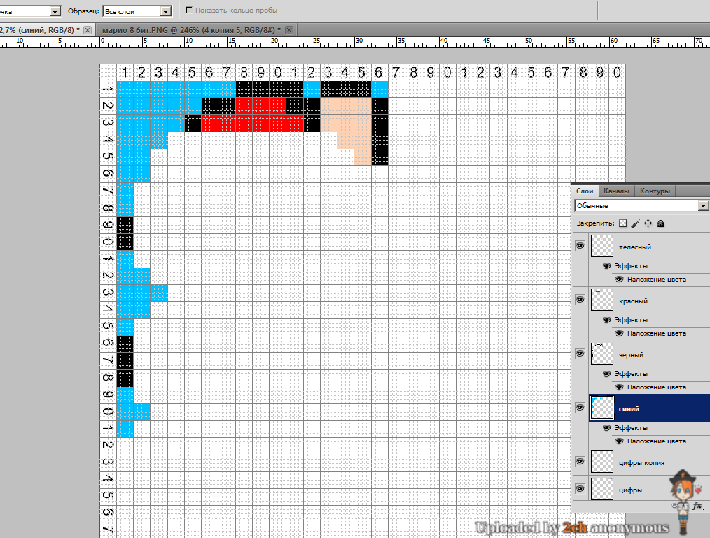Viewport: 710px width, 538px height.
Task: Toggle 'Наложение цвета' eye under 'черный' layer
Action: pyautogui.click(x=620, y=387)
